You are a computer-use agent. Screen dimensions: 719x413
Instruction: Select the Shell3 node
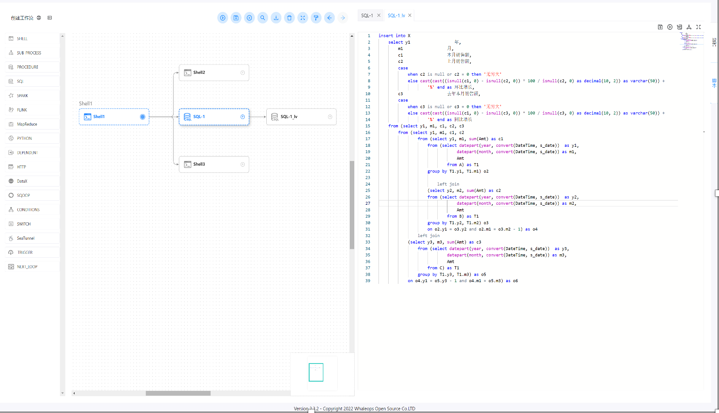tap(214, 164)
